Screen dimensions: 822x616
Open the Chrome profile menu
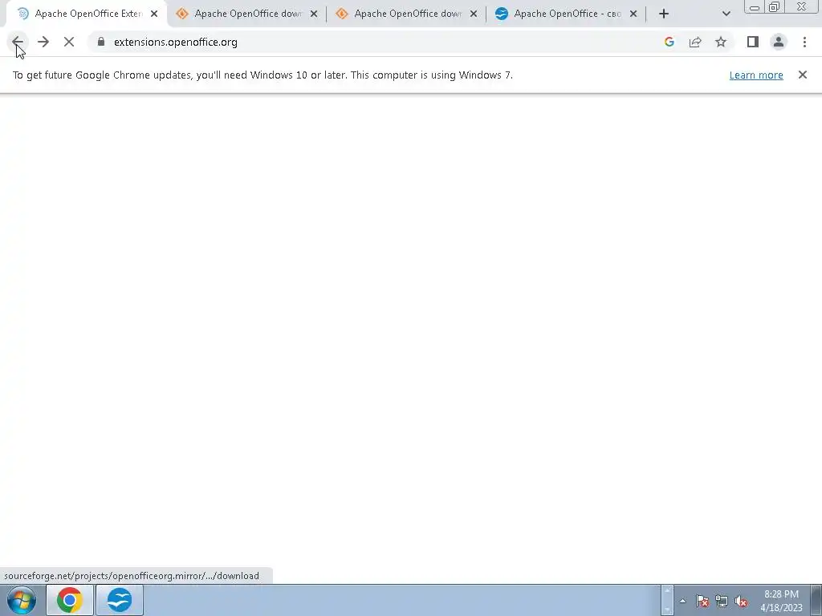click(x=779, y=42)
